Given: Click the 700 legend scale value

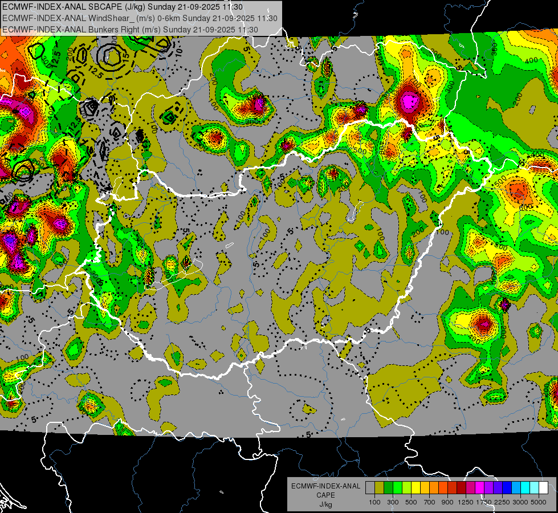Looking at the screenshot, I should pyautogui.click(x=429, y=502).
